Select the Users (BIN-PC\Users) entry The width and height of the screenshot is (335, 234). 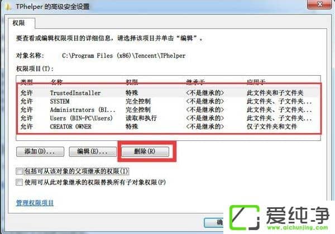pos(169,118)
